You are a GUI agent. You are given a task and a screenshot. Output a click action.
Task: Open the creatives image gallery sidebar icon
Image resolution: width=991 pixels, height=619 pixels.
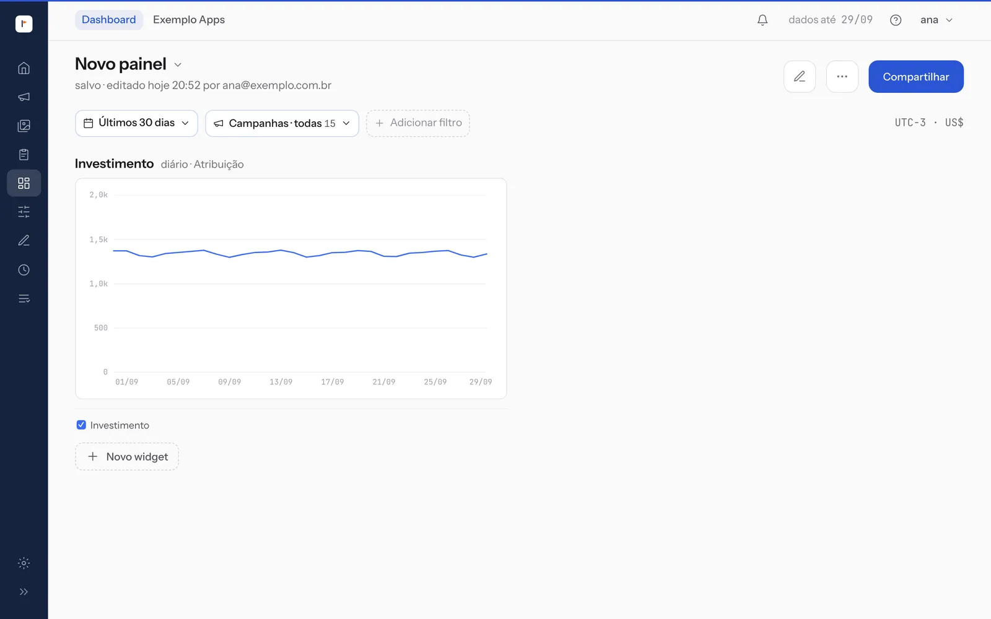(24, 126)
